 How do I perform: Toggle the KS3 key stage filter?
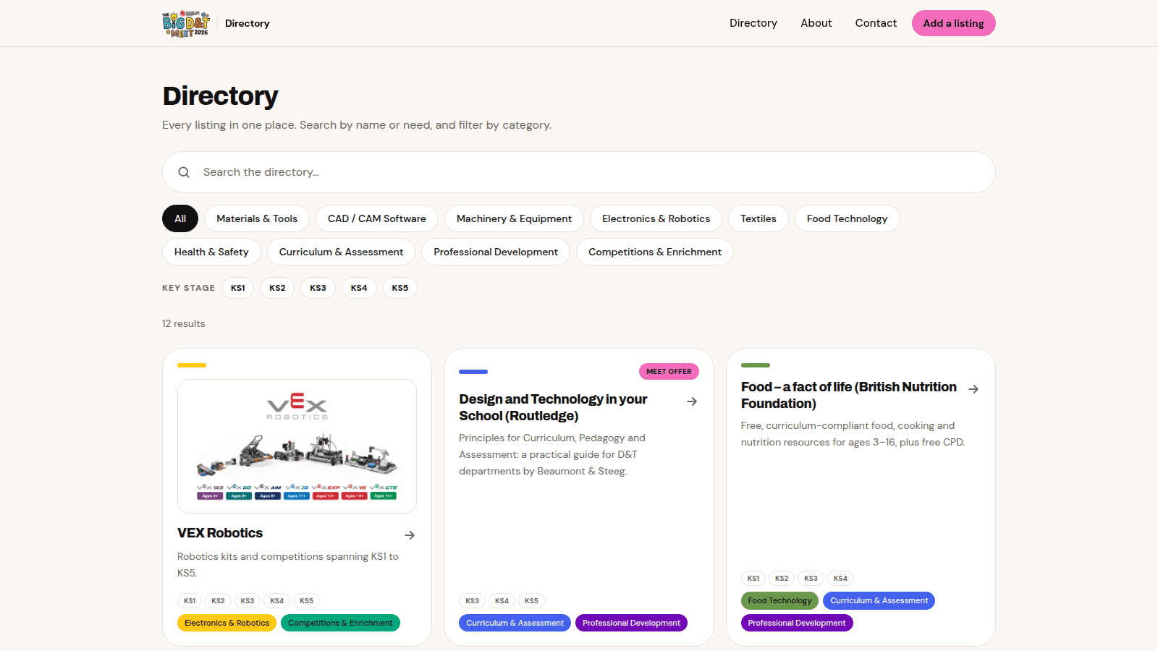[318, 288]
